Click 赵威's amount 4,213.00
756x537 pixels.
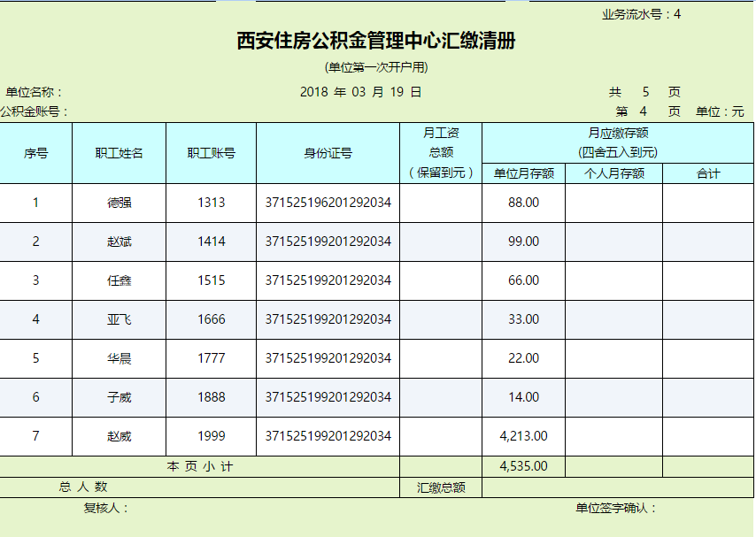[526, 436]
